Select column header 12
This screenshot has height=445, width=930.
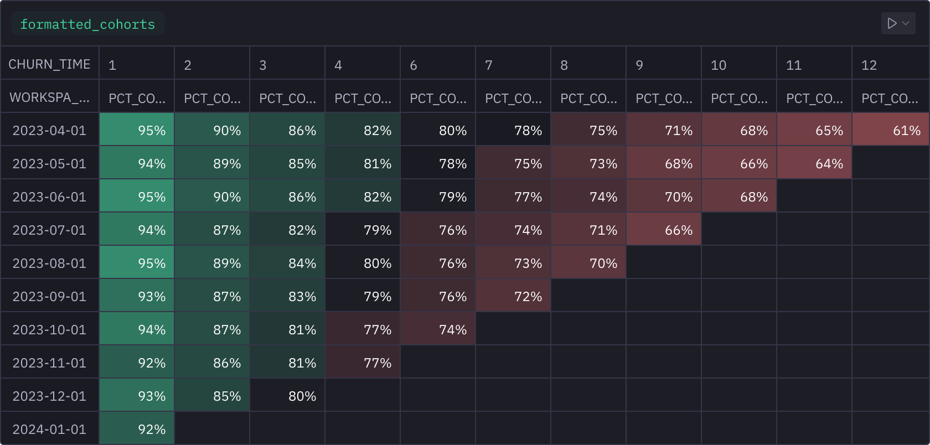coord(890,64)
